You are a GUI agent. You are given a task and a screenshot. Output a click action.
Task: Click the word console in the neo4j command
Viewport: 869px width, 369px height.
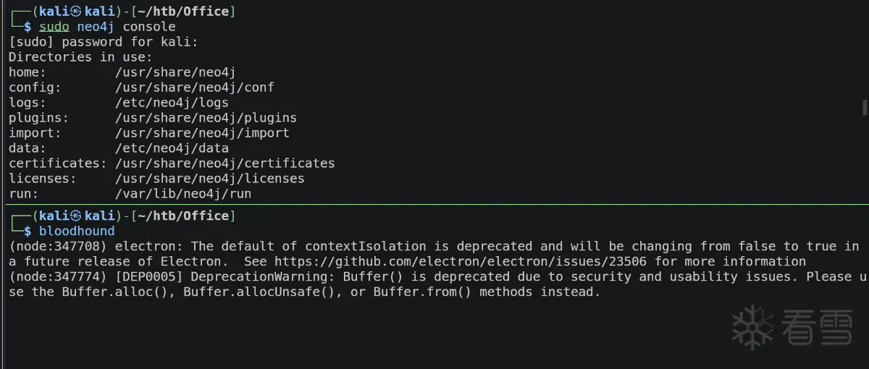pos(149,27)
